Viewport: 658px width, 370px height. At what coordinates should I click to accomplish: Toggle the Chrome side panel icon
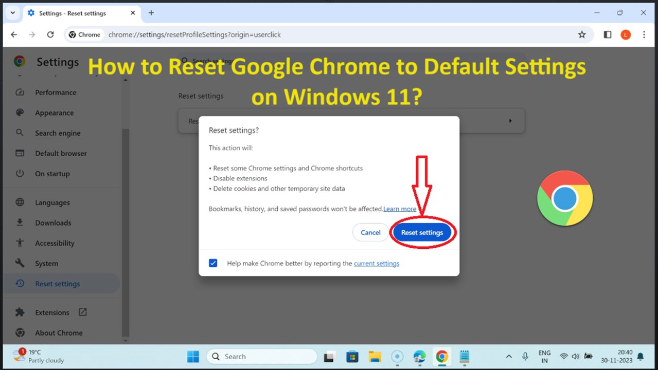click(x=608, y=34)
